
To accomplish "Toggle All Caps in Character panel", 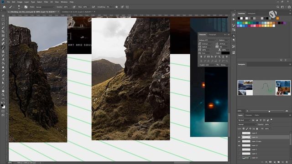I will 209,56.
